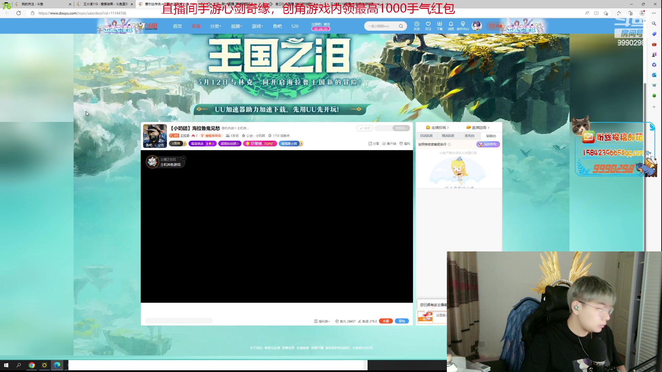The width and height of the screenshot is (662, 372).
Task: Click the user avatar in the site header
Action: [477, 25]
